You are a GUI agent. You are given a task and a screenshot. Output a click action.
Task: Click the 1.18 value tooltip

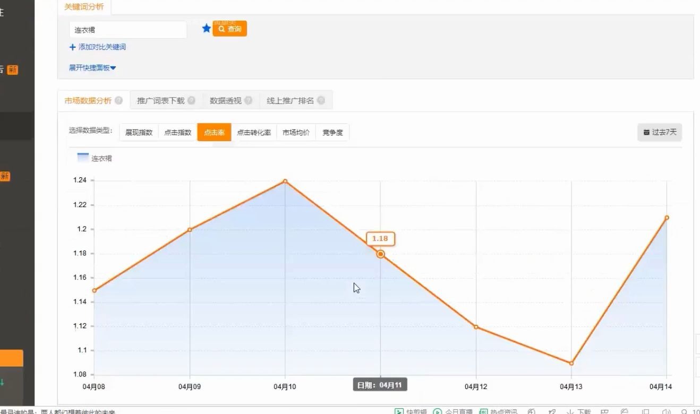pyautogui.click(x=380, y=239)
